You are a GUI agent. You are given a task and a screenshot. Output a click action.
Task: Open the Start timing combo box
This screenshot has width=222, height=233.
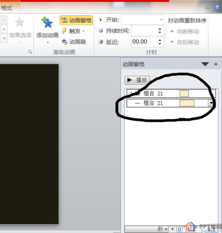tap(142, 20)
